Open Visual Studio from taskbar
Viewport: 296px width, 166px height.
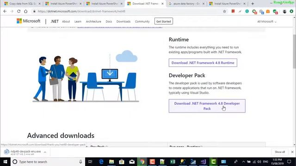click(203, 162)
